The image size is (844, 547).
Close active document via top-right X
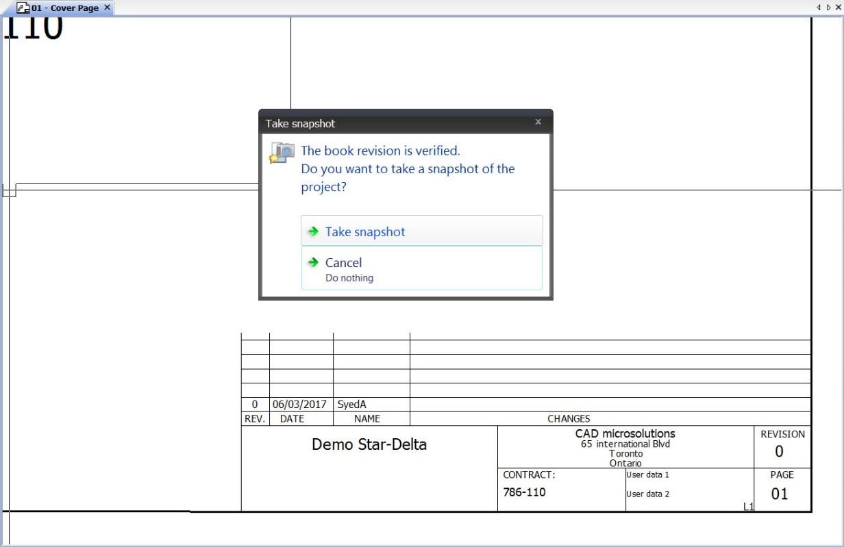[838, 8]
